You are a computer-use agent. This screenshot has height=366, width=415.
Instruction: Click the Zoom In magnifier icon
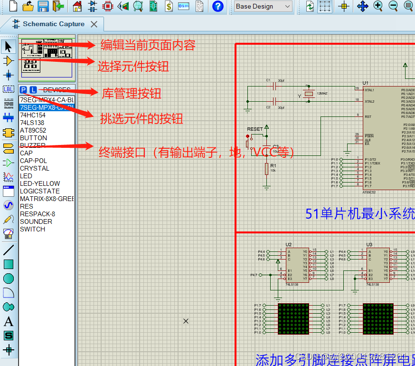(x=377, y=6)
